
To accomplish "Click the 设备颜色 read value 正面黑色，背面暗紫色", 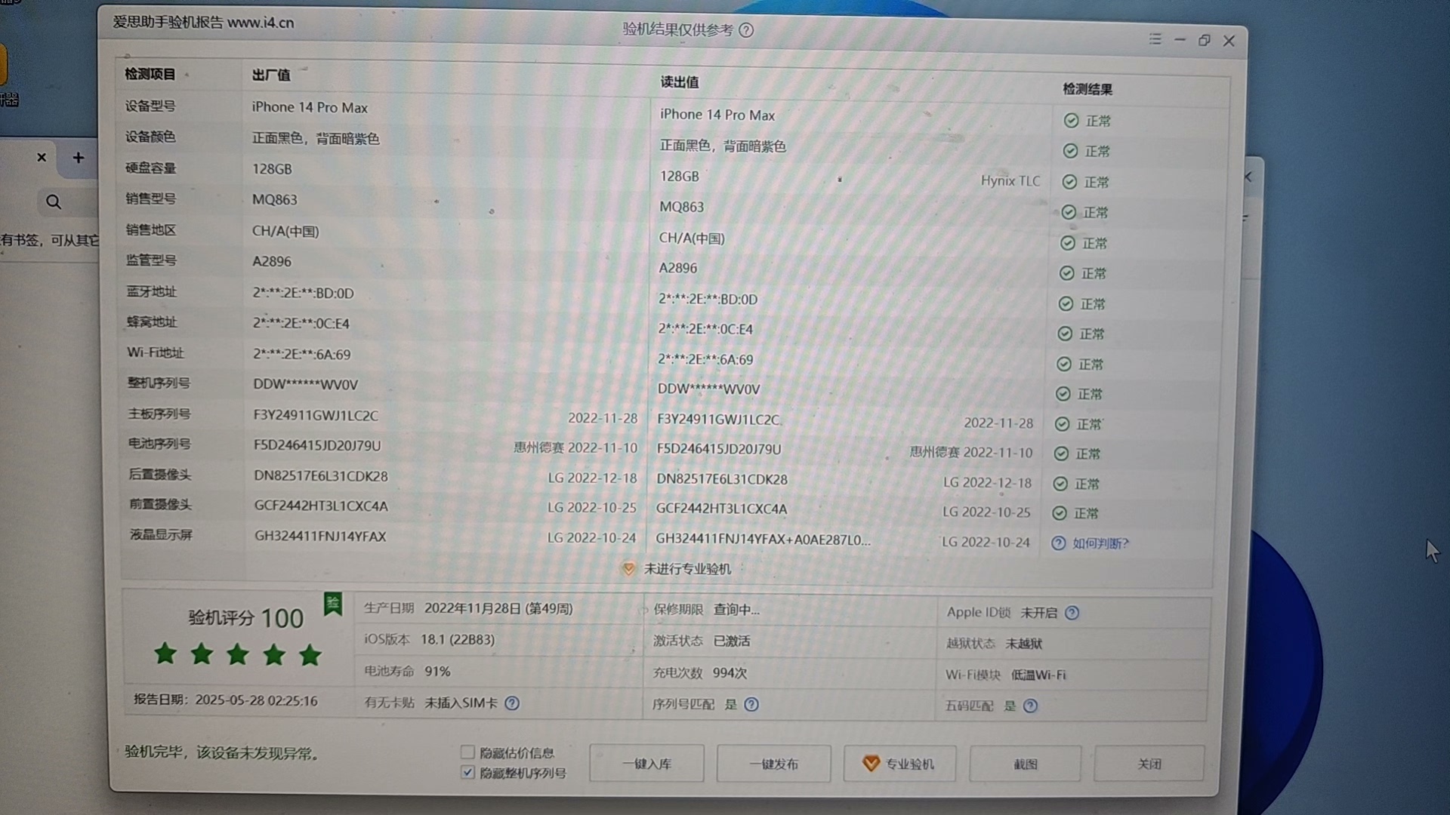I will (x=723, y=146).
